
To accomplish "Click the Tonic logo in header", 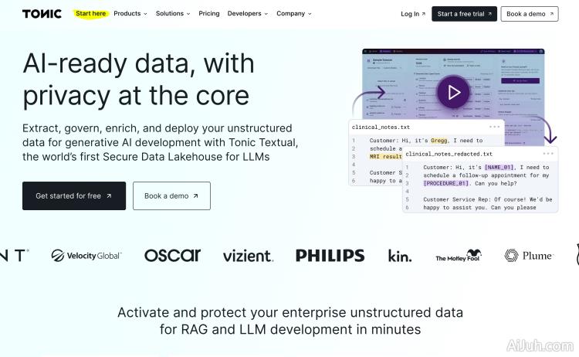I will [x=42, y=14].
